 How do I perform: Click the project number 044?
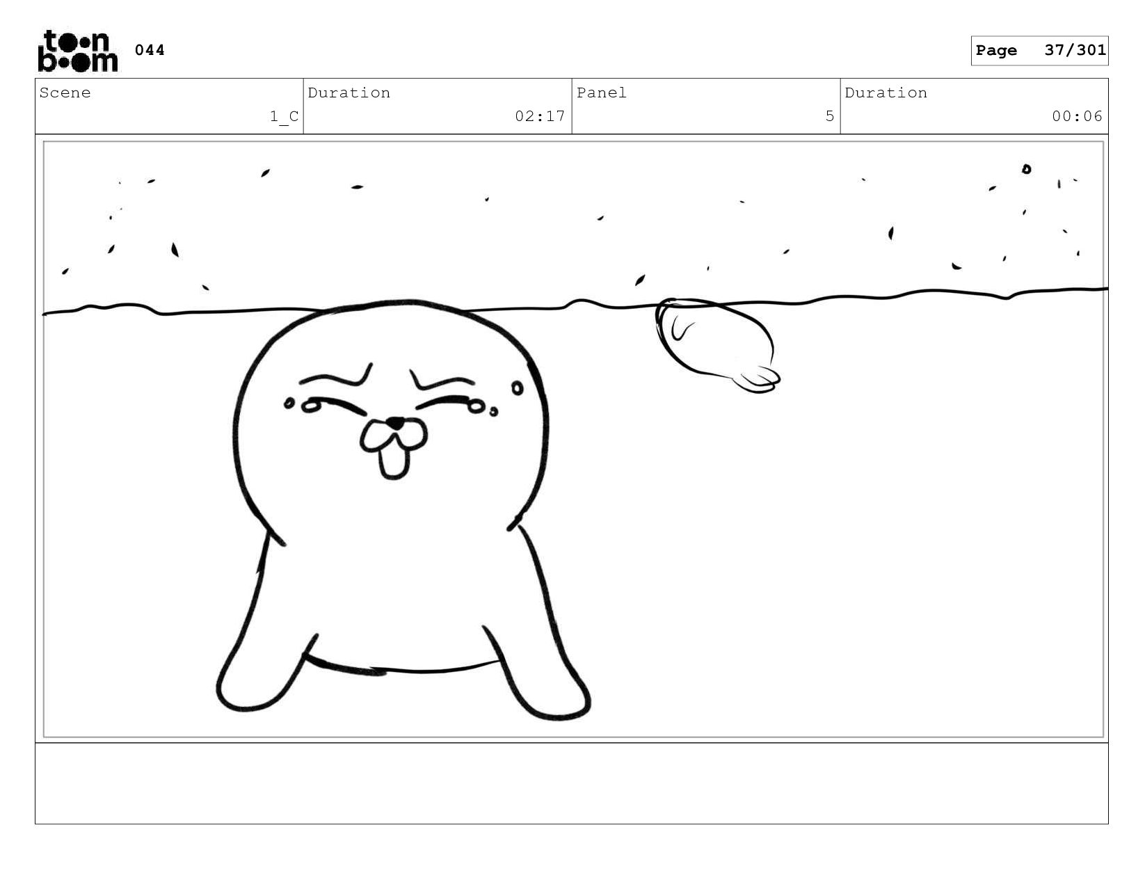click(150, 50)
